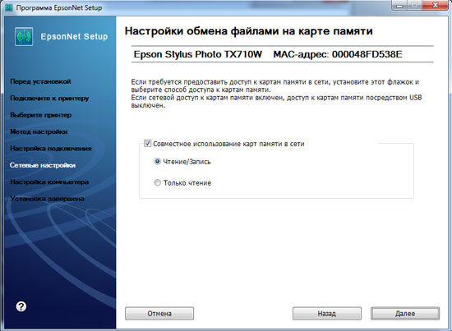The height and width of the screenshot is (331, 452).
Task: Open the Настройка компьютера step
Action: coord(49,182)
